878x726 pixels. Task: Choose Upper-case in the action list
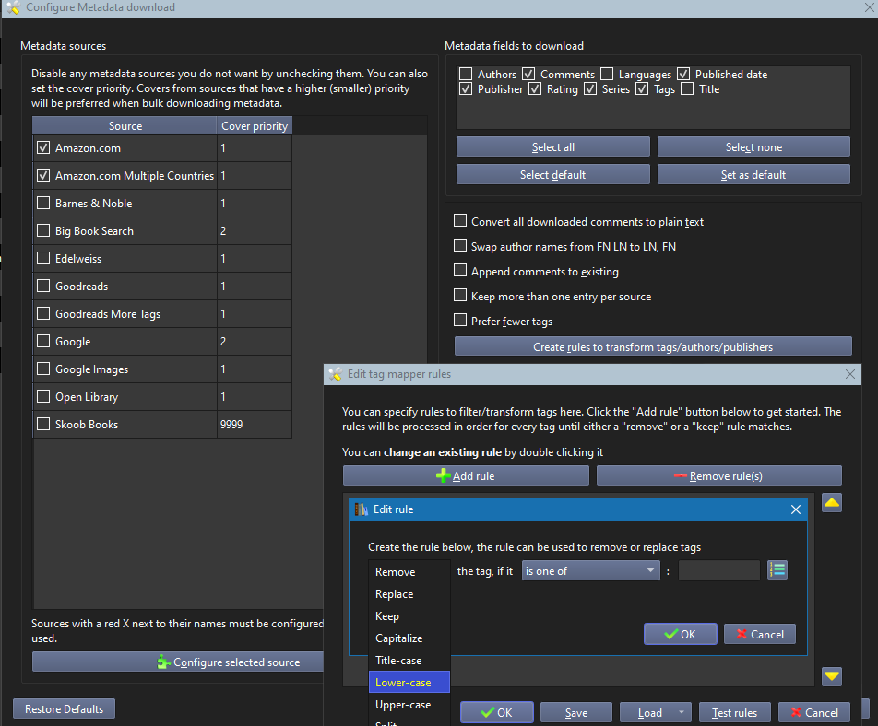409,705
